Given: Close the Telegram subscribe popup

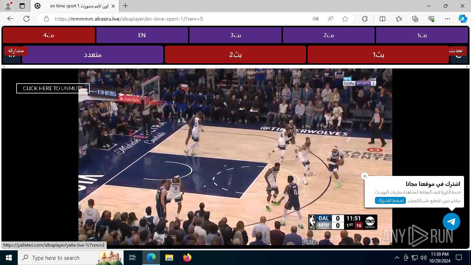Looking at the screenshot, I should pos(365,176).
